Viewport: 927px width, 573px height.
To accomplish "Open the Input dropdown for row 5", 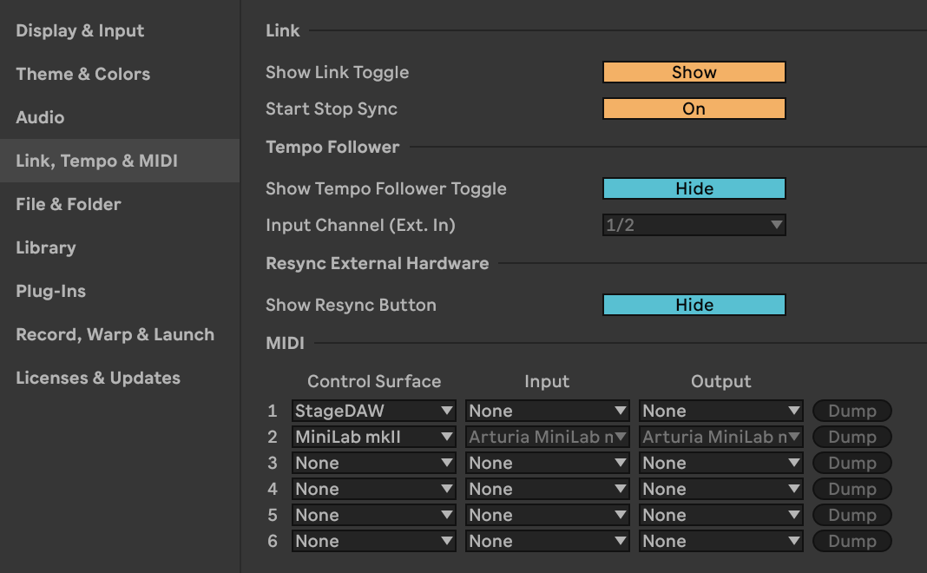I will coord(548,515).
